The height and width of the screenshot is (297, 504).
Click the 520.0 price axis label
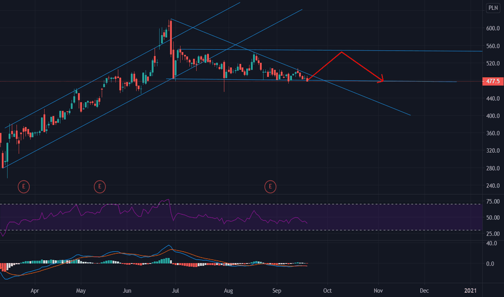pyautogui.click(x=493, y=64)
